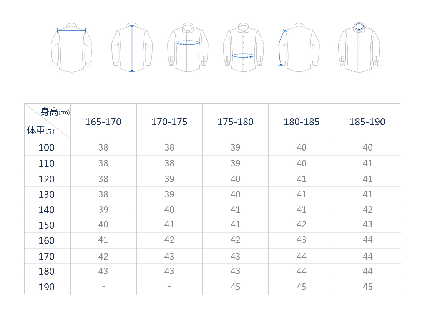Click the dash under 165-170 for weight 190
This screenshot has height=333, width=425.
tap(103, 287)
